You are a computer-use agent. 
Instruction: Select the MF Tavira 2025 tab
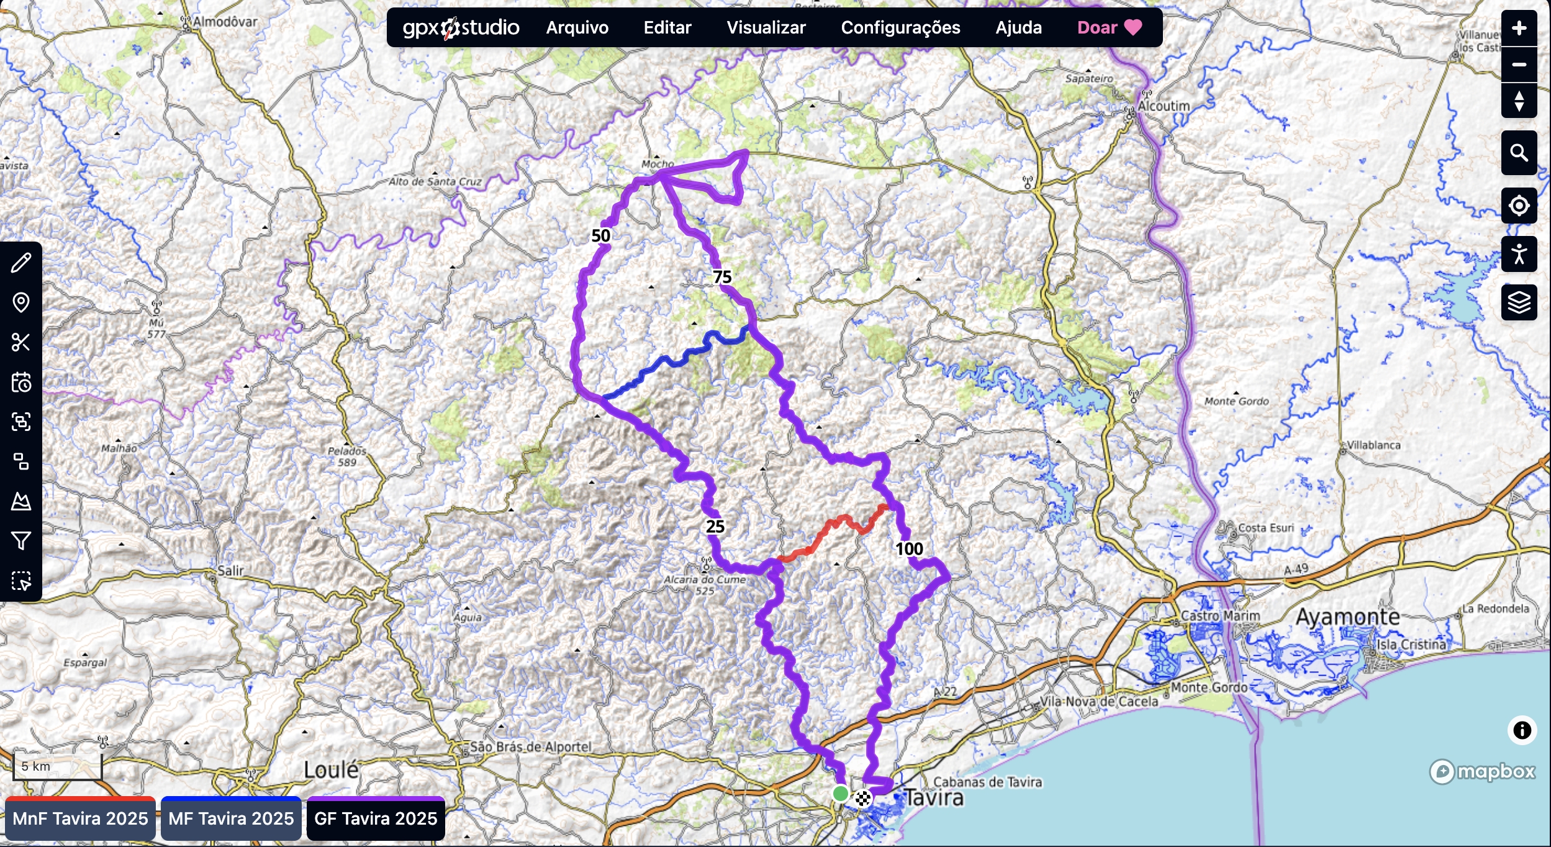[x=231, y=818]
